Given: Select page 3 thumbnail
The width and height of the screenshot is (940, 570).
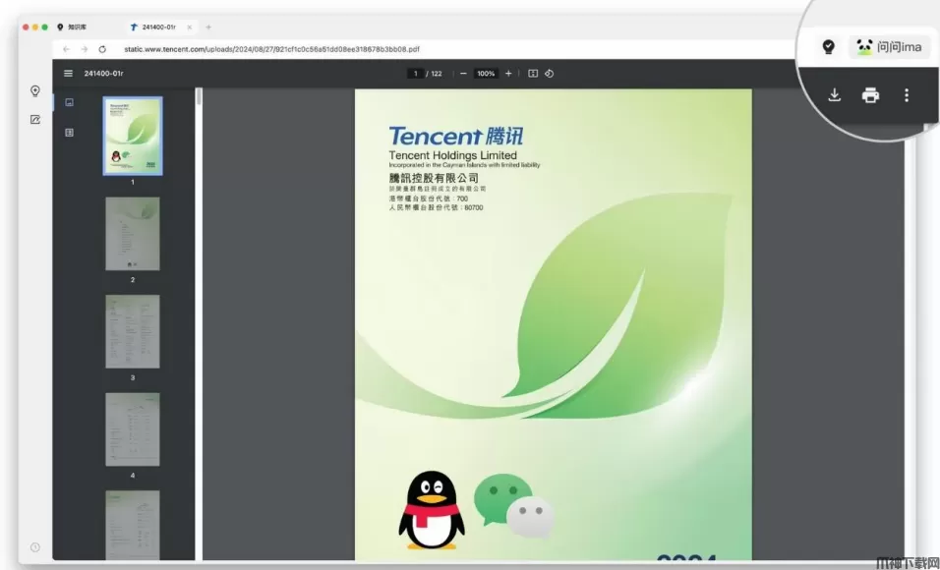Looking at the screenshot, I should point(133,331).
